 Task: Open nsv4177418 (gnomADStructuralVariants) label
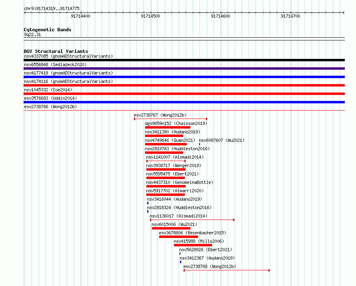click(68, 73)
